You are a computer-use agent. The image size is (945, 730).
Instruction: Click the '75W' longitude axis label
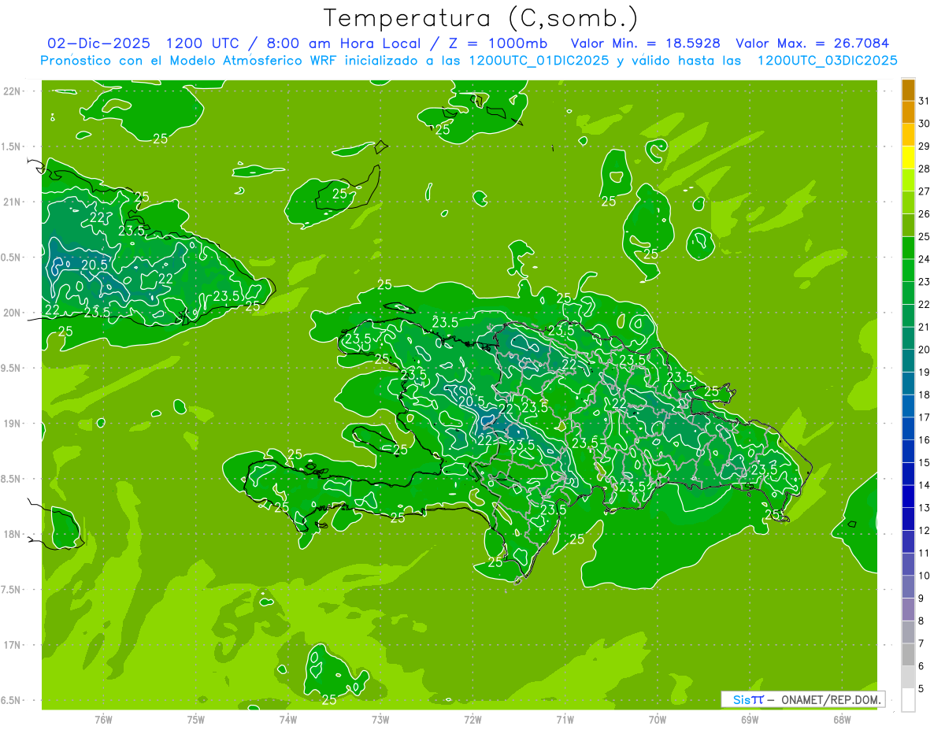(196, 719)
